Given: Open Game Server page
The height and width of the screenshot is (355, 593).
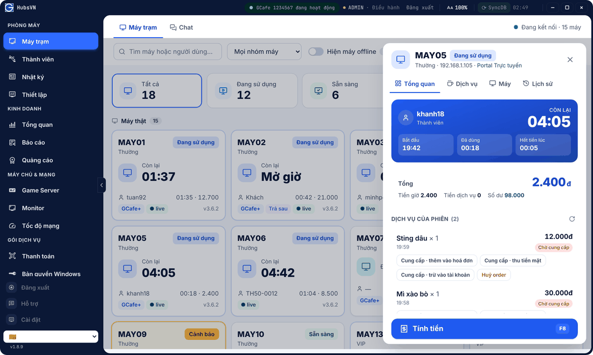Looking at the screenshot, I should coord(51,190).
